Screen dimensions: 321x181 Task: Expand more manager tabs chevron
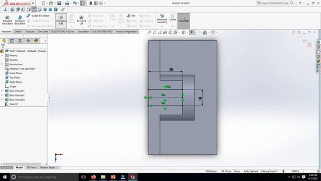(x=45, y=41)
